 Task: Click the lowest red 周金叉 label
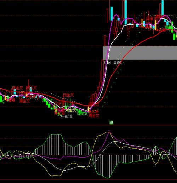(94, 115)
